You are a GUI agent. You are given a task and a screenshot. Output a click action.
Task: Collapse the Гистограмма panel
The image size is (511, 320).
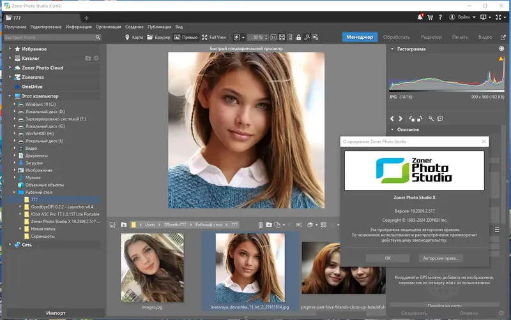pos(391,49)
